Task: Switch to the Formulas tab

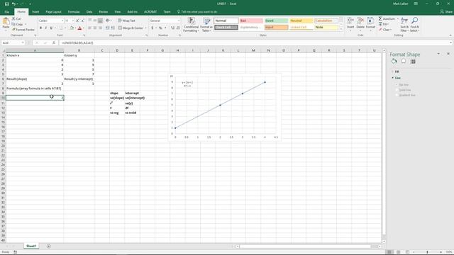Action: tap(74, 12)
